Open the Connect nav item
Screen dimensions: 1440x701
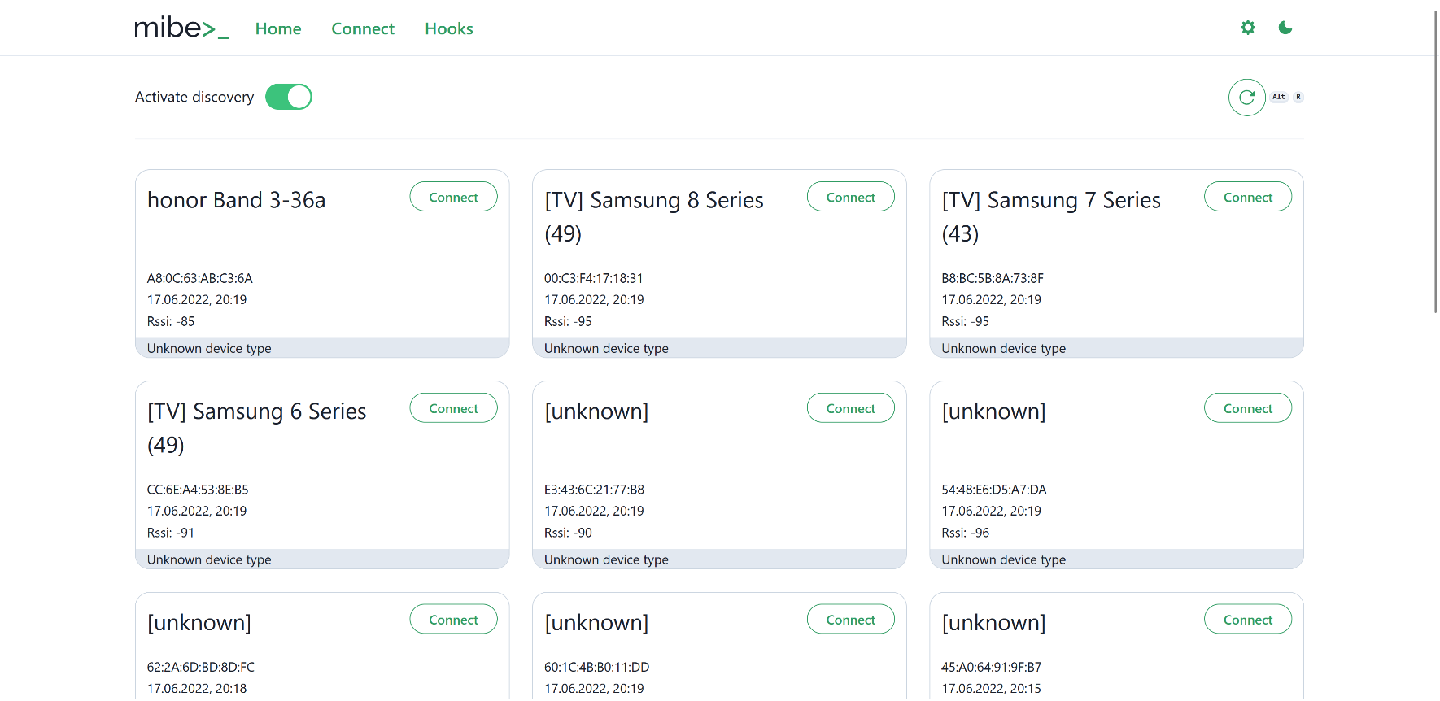pos(363,28)
